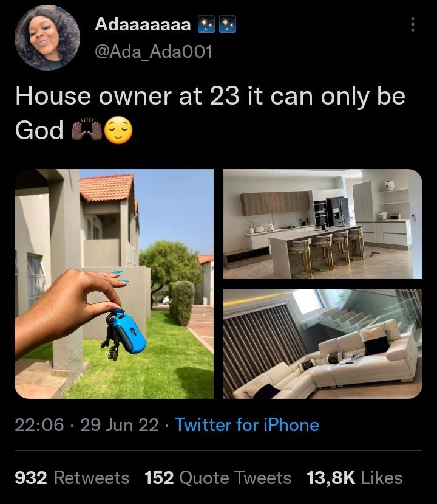Click the relieved face emoji in the tweet
The image size is (437, 504).
[119, 130]
